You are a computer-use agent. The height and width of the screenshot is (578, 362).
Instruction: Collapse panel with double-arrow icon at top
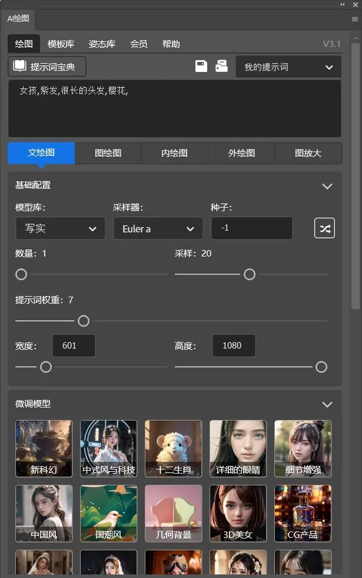tap(343, 5)
